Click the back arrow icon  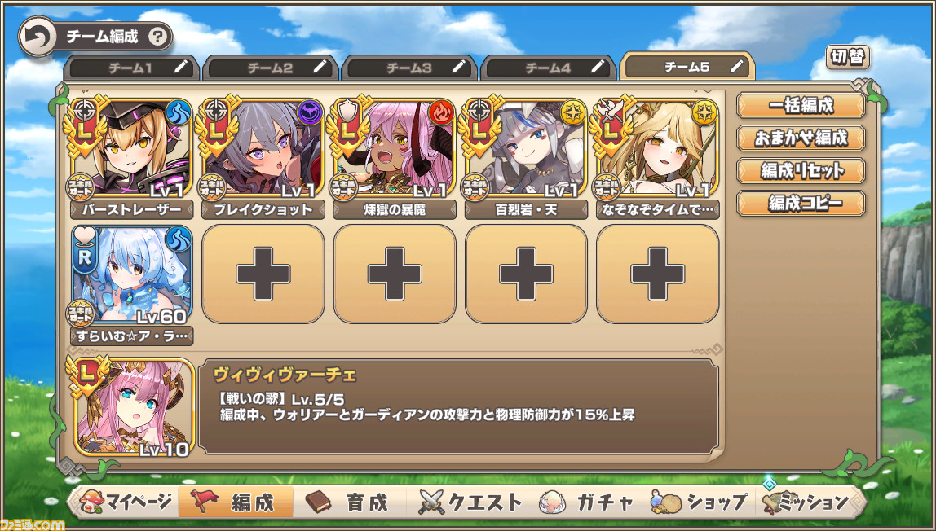tap(38, 37)
